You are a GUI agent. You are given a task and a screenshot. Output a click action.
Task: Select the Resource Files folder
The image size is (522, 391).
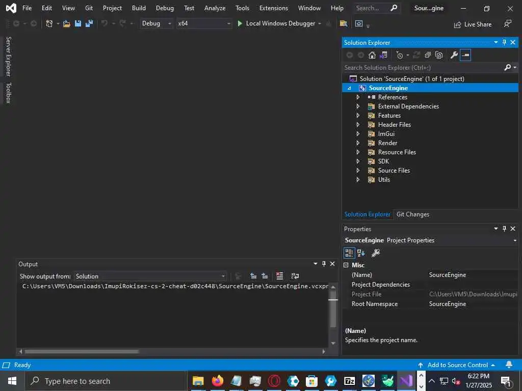[397, 152]
